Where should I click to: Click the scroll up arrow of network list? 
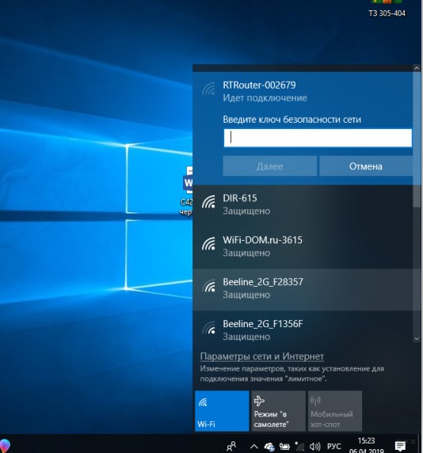417,68
